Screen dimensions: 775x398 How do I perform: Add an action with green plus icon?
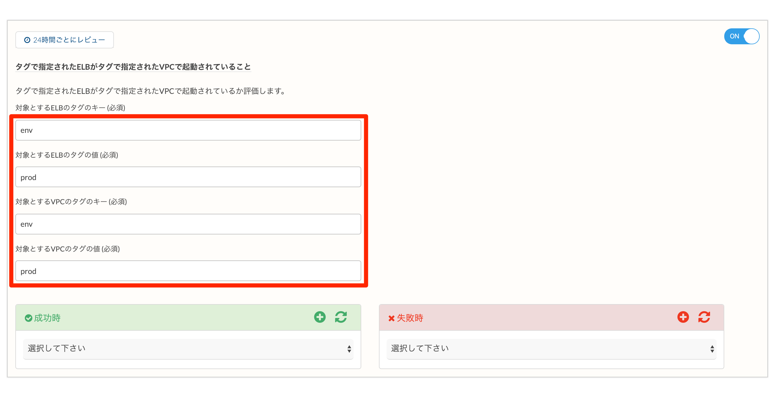click(x=320, y=317)
